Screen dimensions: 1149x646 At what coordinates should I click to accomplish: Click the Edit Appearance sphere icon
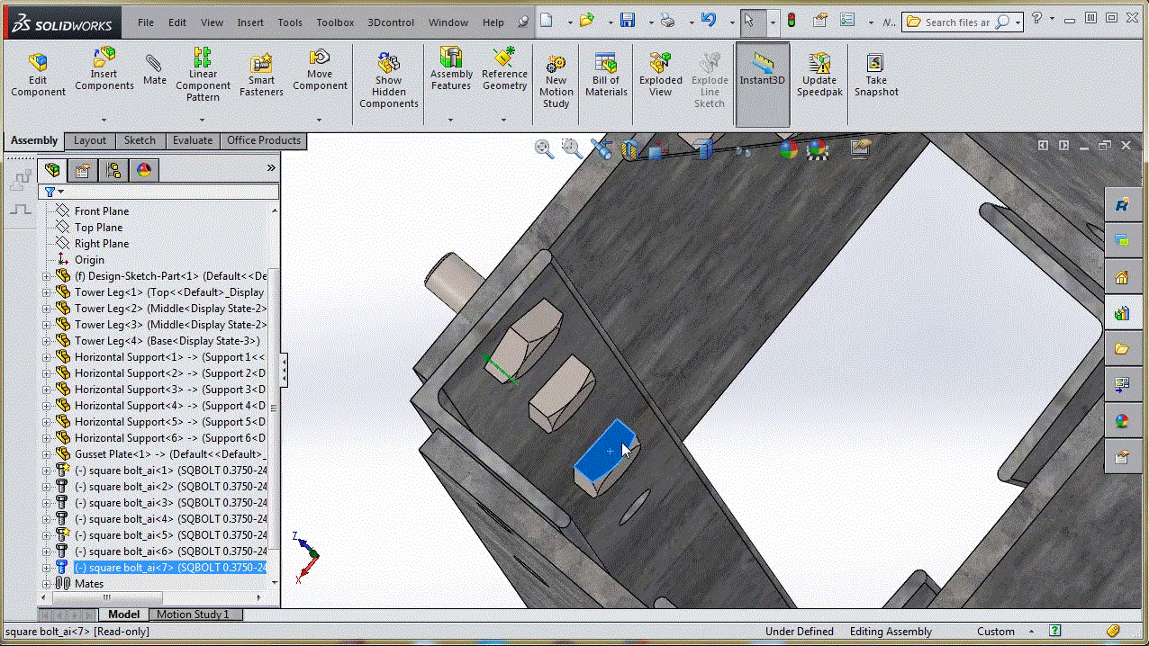(788, 149)
